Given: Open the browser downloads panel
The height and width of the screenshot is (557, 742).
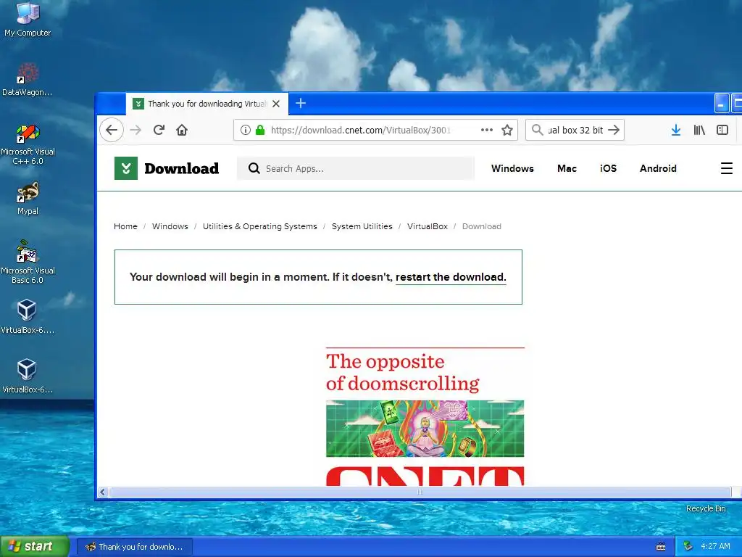Looking at the screenshot, I should pos(676,130).
